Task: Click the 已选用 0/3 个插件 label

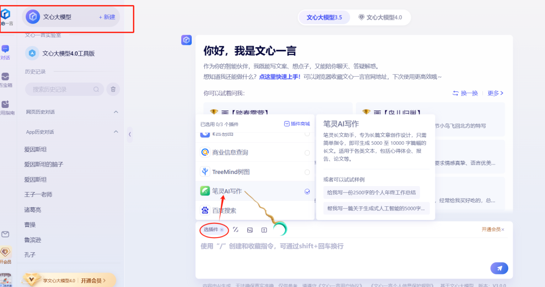Action: pos(220,124)
